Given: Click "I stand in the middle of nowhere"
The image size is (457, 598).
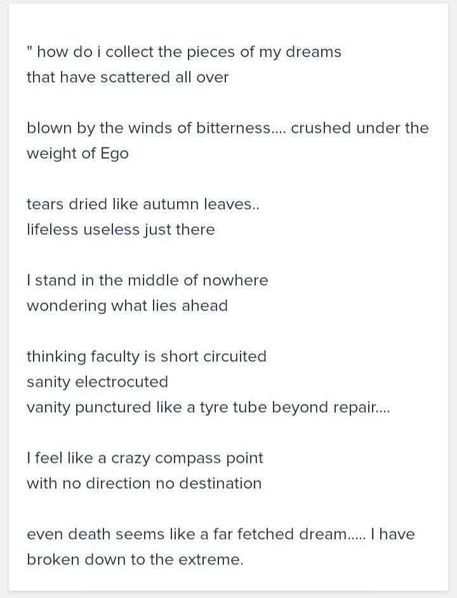Looking at the screenshot, I should pyautogui.click(x=147, y=281).
